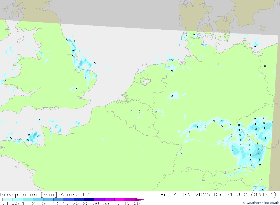Click the 25–30 mm navy legend swatch
This screenshot has width=280, height=205.
coord(89,199)
